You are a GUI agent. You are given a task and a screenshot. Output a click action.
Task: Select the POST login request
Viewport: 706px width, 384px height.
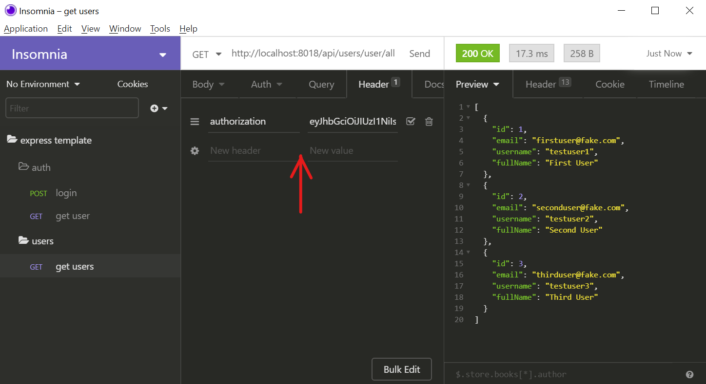coord(90,193)
